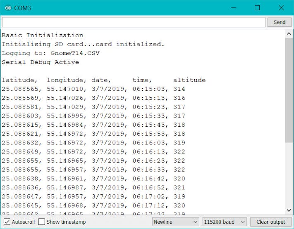Open the Newline line-ending dropdown
Image resolution: width=294 pixels, height=229 pixels.
click(x=175, y=222)
